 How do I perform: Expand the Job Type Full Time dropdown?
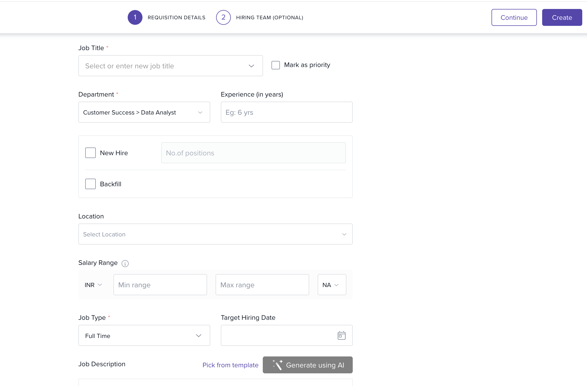point(144,336)
